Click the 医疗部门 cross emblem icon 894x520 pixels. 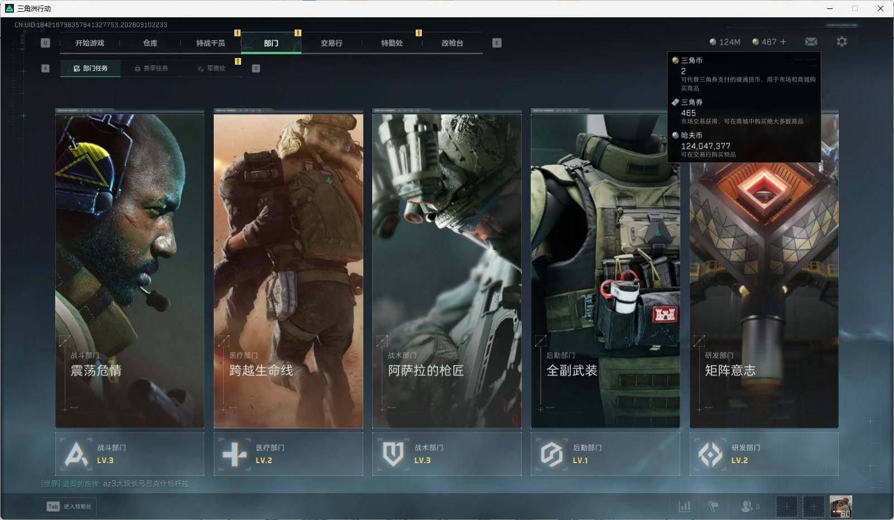pyautogui.click(x=234, y=454)
